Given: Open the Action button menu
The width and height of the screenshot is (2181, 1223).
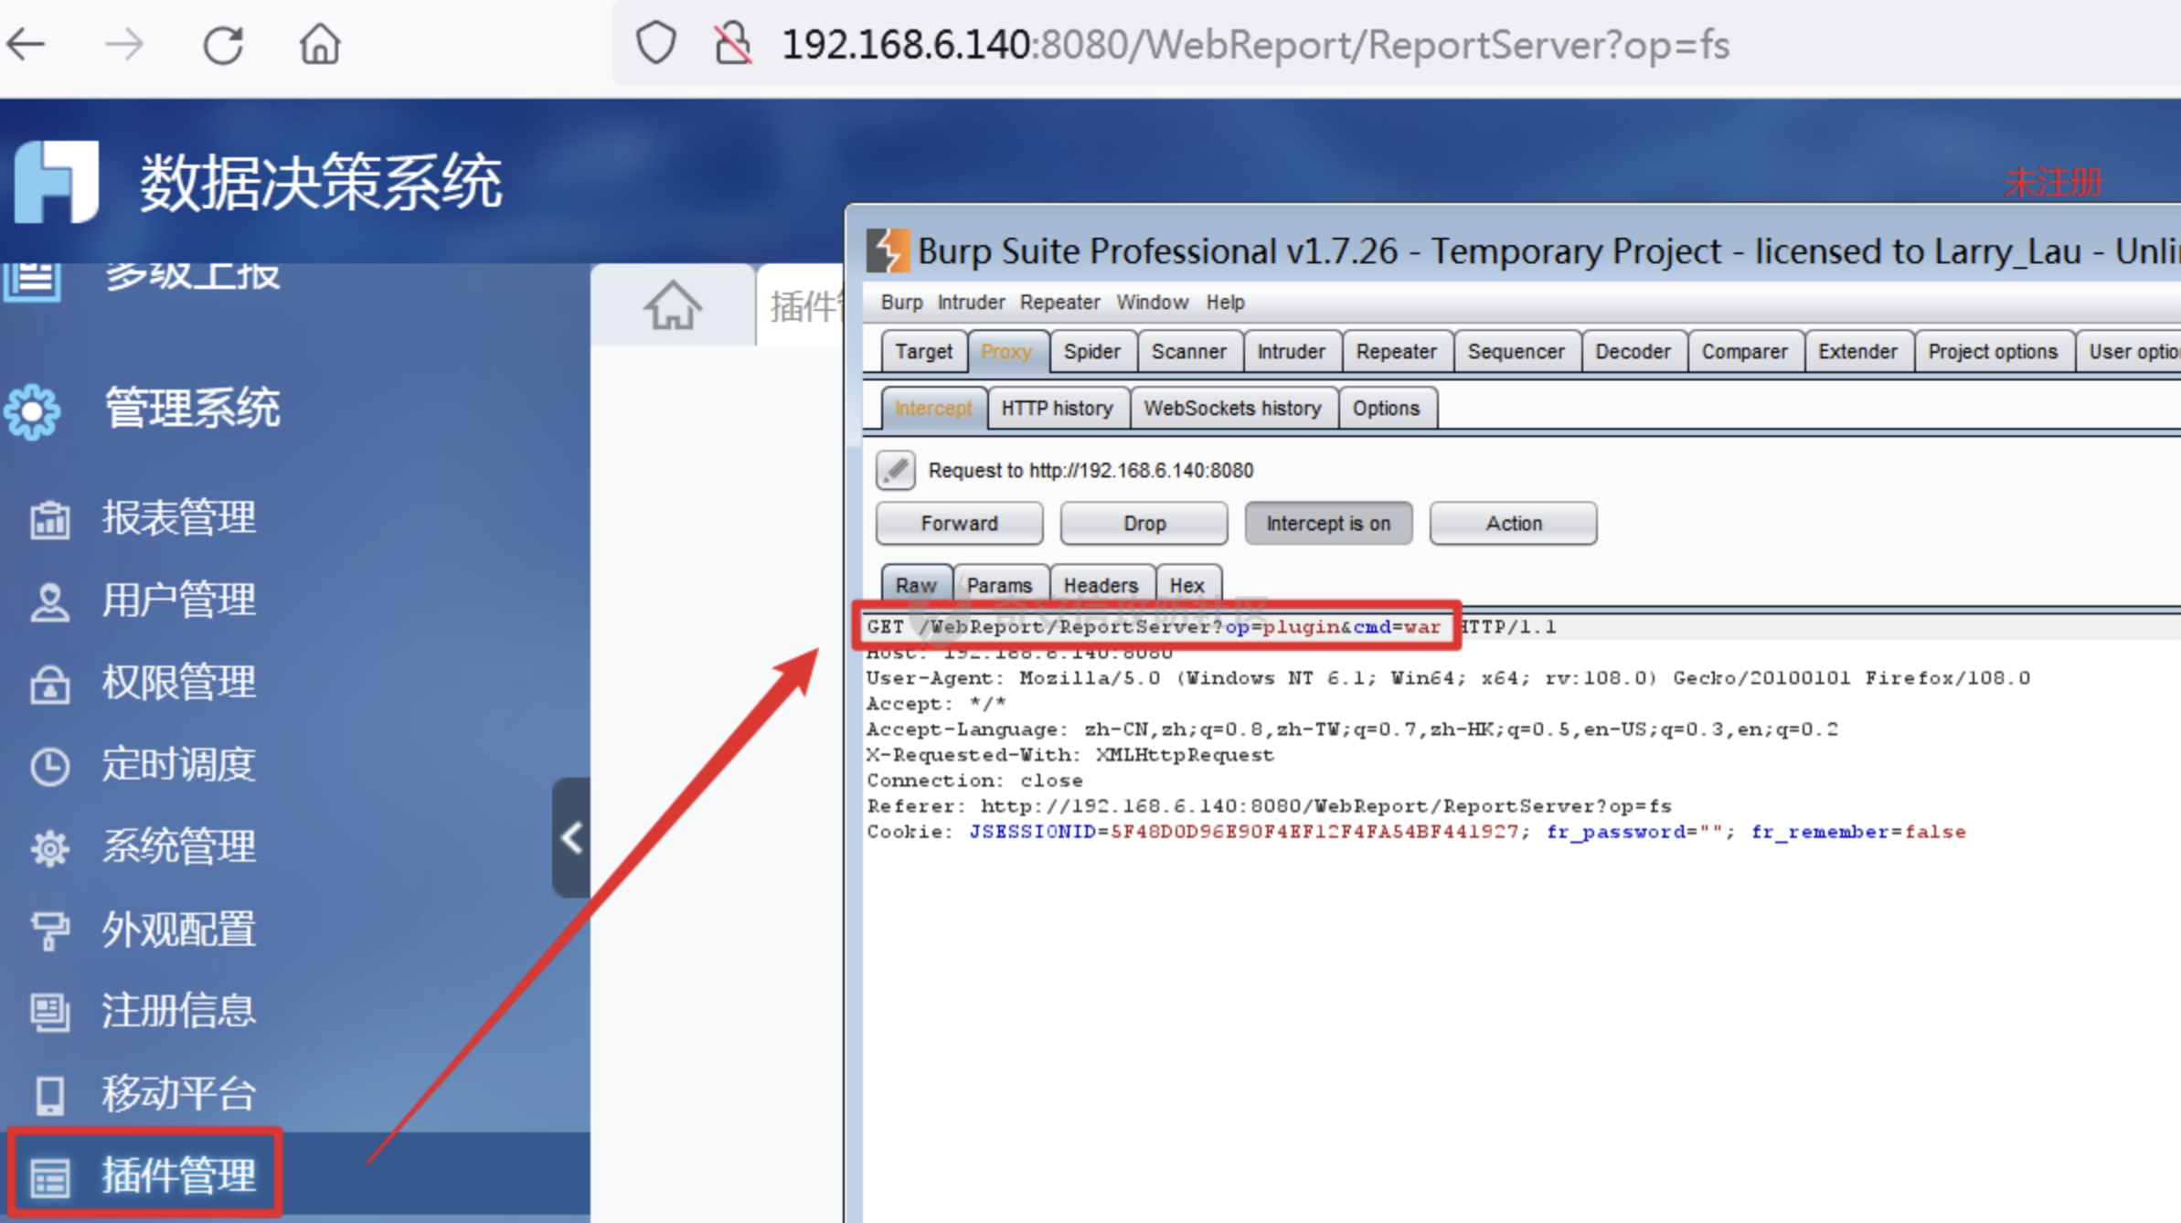Looking at the screenshot, I should 1514,524.
